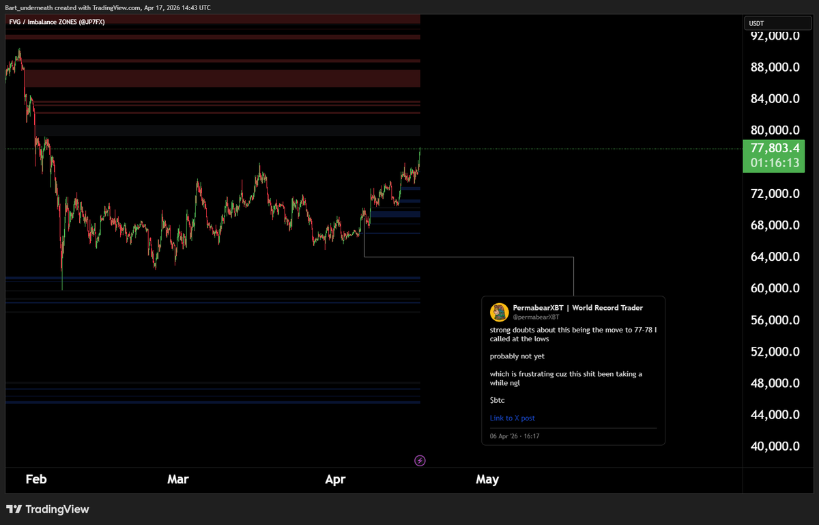Click the 64,000.0 price axis label

(x=775, y=257)
